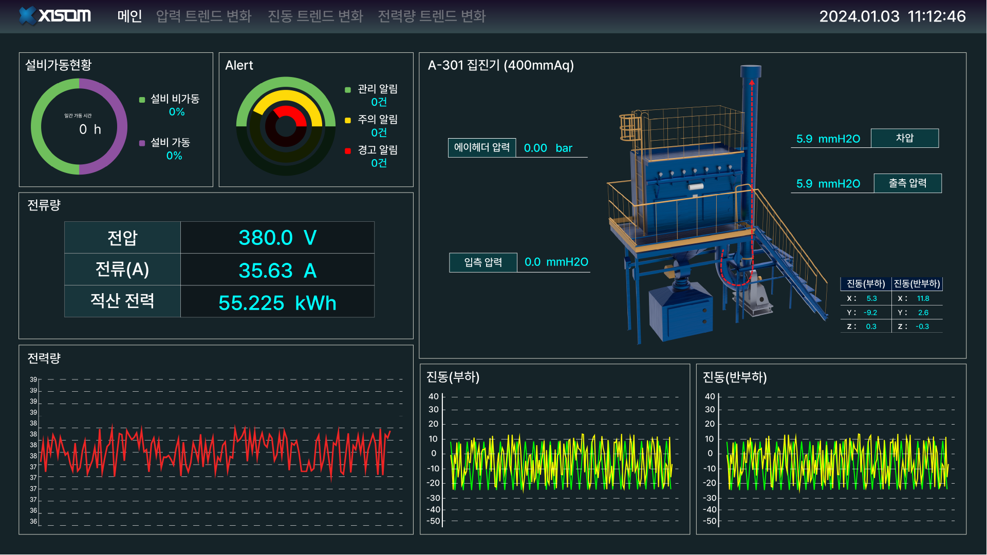
Task: Click the red 경고 알림 status indicator
Action: click(348, 150)
